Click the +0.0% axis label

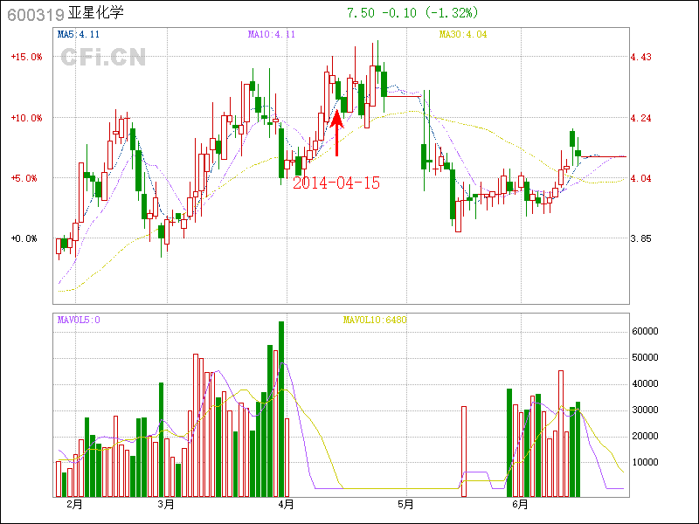tap(24, 238)
